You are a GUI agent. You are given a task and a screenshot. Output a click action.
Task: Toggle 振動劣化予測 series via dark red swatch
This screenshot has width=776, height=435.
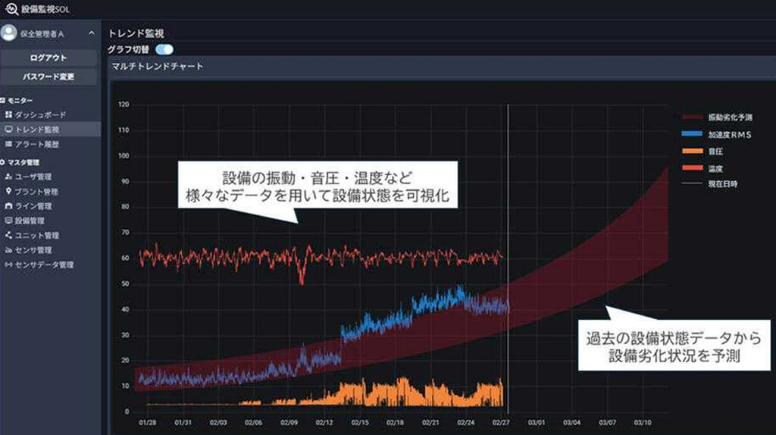click(x=692, y=117)
